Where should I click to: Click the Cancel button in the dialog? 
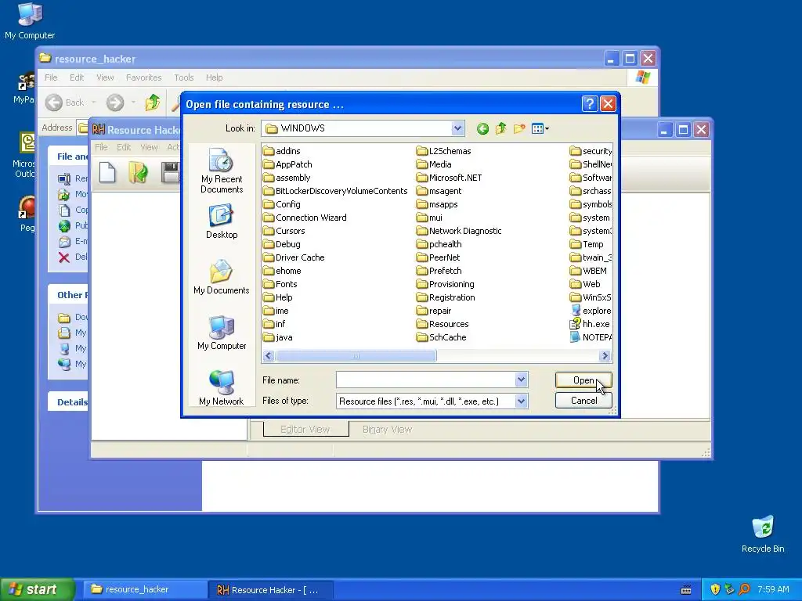pyautogui.click(x=583, y=401)
